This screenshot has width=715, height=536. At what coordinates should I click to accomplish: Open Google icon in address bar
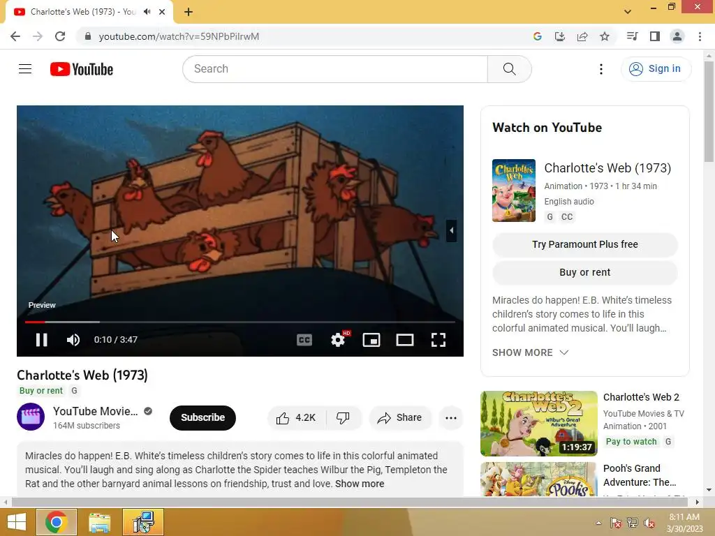(537, 36)
